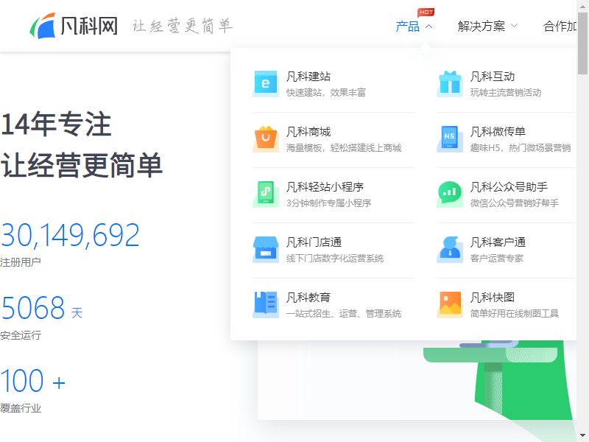Open the 凡科门店通 store icon
This screenshot has height=442, width=589.
click(x=266, y=249)
